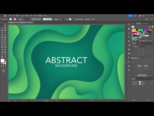Select the Column Graph tool

(x=5, y=52)
